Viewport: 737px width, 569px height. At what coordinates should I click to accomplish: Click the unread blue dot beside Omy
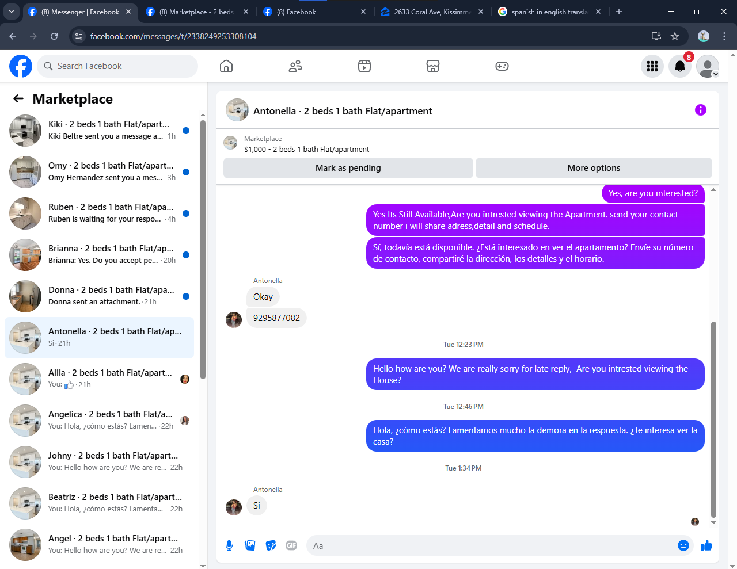pos(186,172)
